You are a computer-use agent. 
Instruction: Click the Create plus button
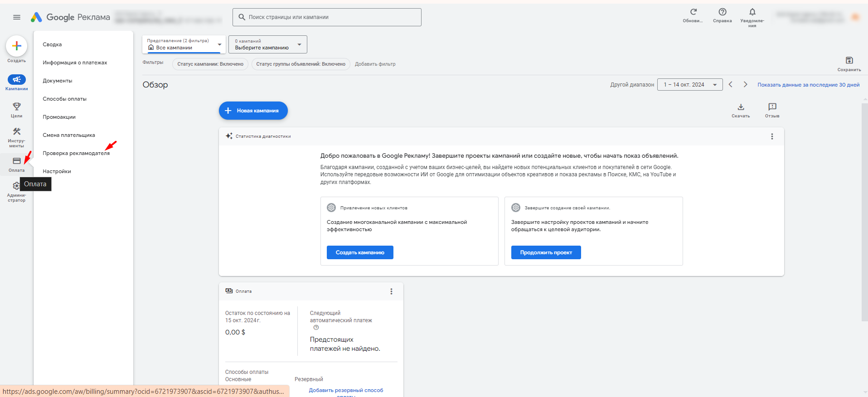[17, 46]
